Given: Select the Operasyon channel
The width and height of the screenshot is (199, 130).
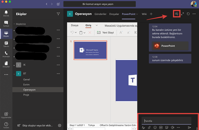Looking at the screenshot, I should click(x=38, y=90).
